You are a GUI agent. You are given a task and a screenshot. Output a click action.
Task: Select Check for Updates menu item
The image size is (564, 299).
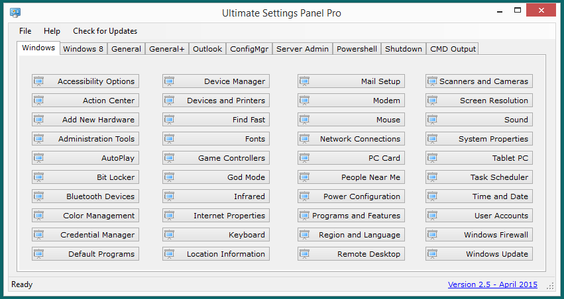[x=105, y=31]
